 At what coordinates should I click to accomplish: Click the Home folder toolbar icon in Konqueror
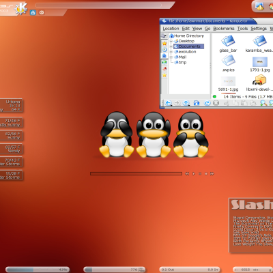[197, 103]
